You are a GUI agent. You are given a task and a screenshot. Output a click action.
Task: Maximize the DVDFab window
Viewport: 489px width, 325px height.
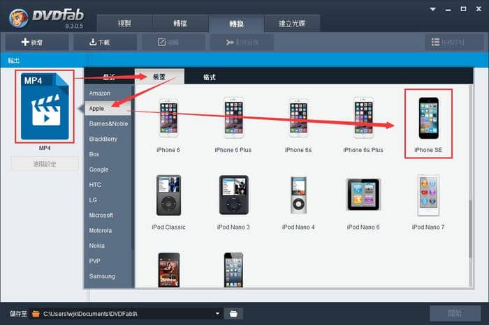pyautogui.click(x=463, y=9)
